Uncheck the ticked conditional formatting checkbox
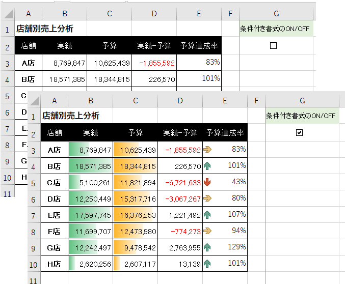 [x=299, y=132]
